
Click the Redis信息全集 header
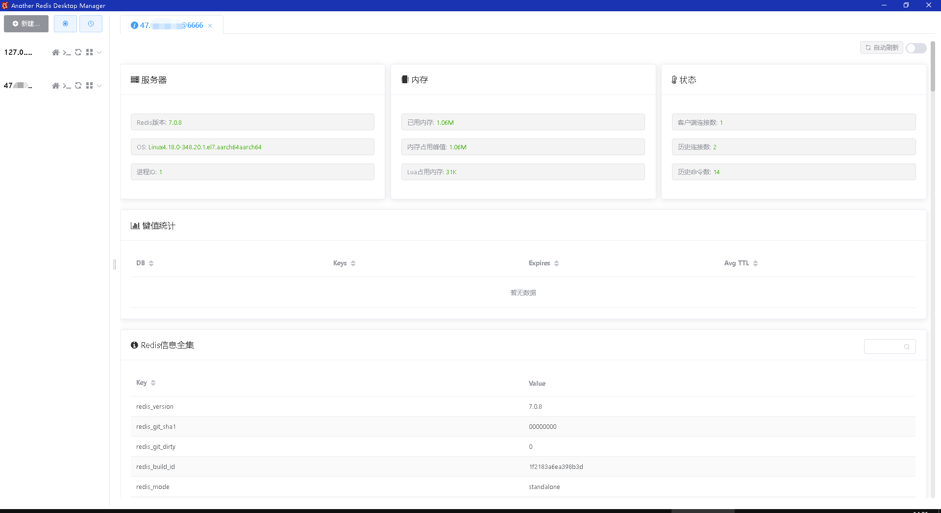[x=162, y=345]
